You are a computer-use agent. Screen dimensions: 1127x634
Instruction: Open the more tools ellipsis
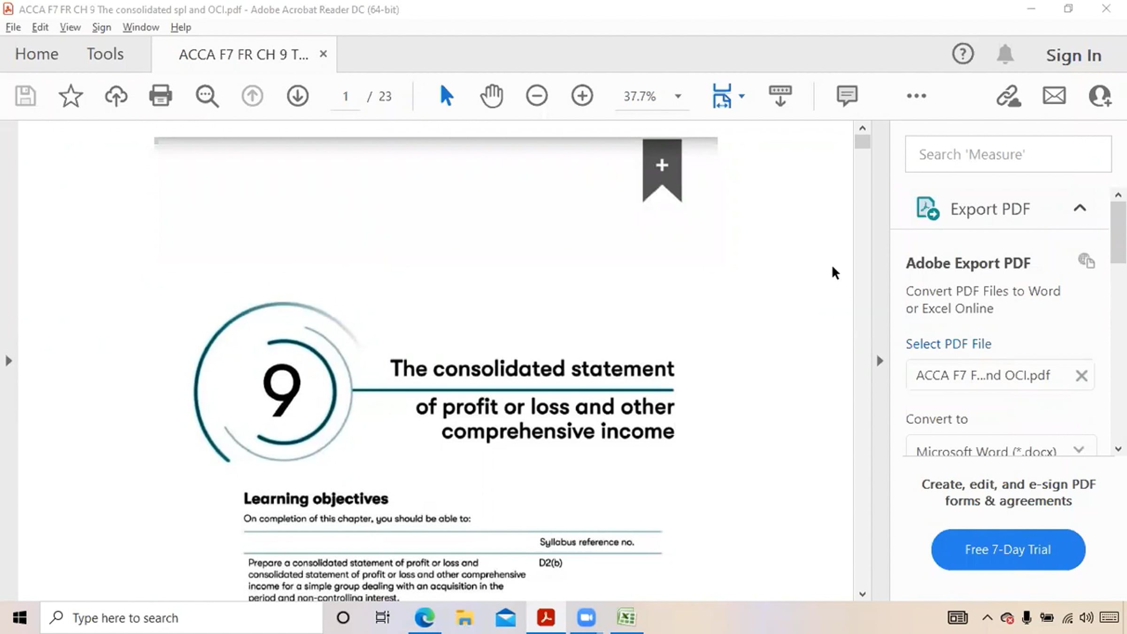(x=916, y=96)
